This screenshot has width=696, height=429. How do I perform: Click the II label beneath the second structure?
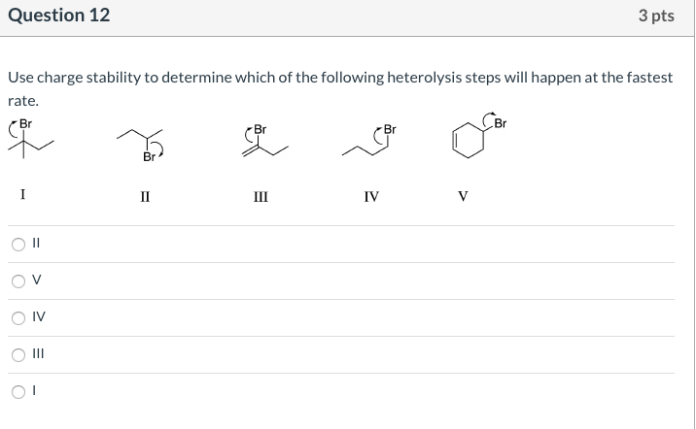145,196
